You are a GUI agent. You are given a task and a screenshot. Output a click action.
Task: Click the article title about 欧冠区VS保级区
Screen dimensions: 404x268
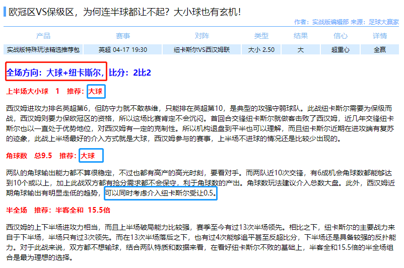[125, 12]
